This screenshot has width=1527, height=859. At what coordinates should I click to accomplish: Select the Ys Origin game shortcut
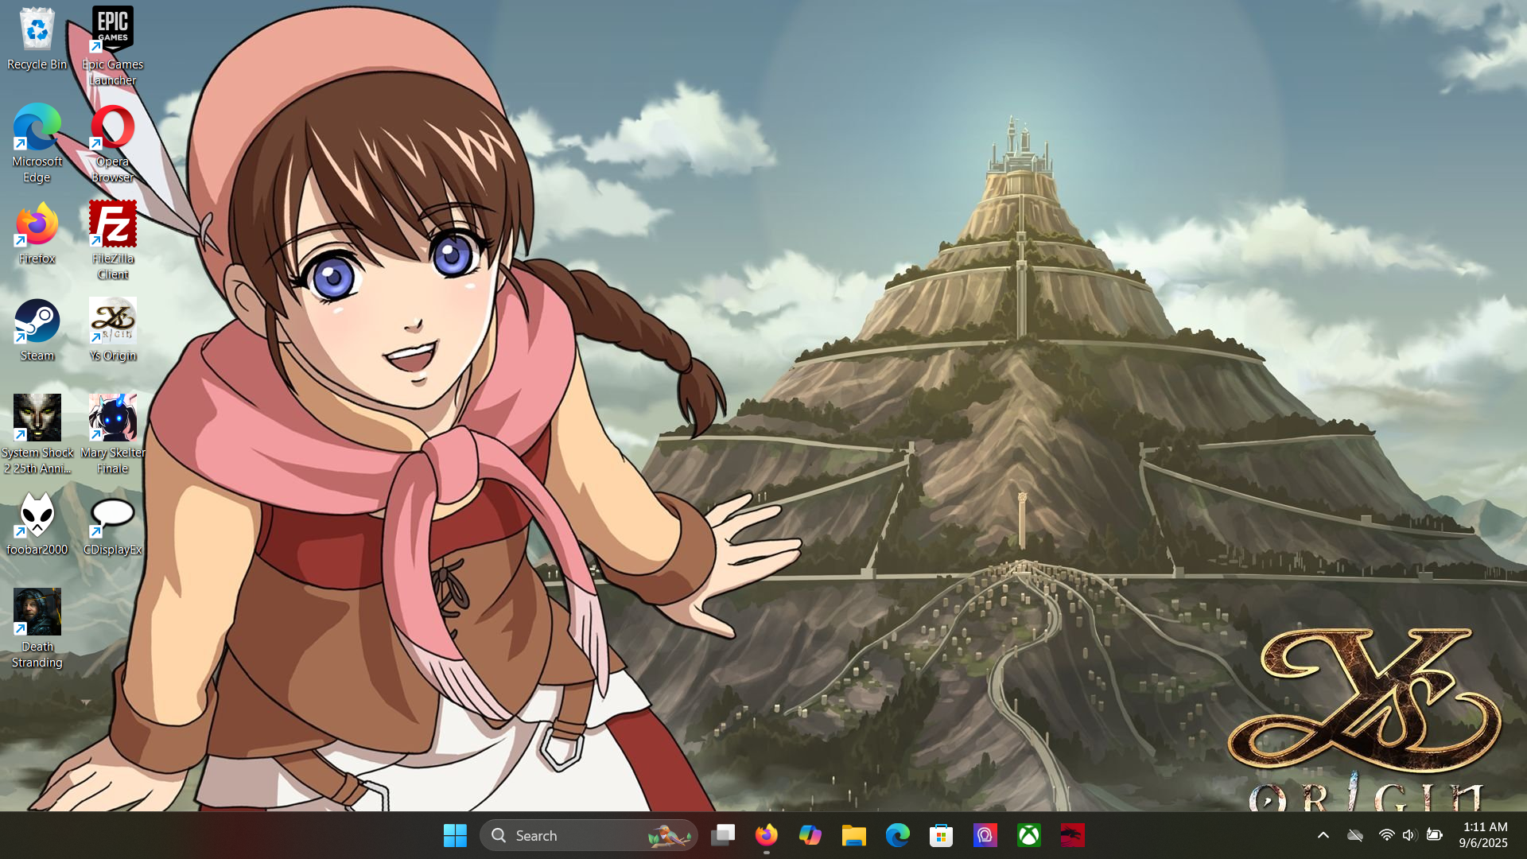[112, 323]
